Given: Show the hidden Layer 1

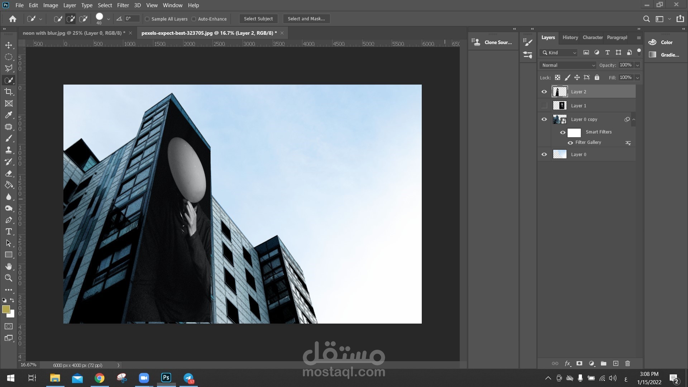Looking at the screenshot, I should click(544, 106).
